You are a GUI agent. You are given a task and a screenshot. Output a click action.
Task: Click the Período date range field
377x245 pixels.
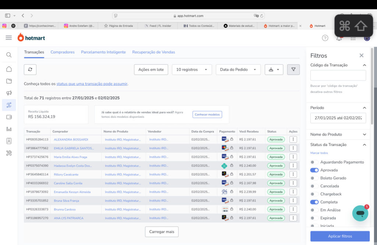(x=338, y=118)
